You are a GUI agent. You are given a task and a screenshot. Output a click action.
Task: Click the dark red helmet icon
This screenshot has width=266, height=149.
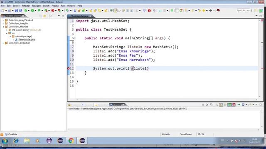(218, 10)
